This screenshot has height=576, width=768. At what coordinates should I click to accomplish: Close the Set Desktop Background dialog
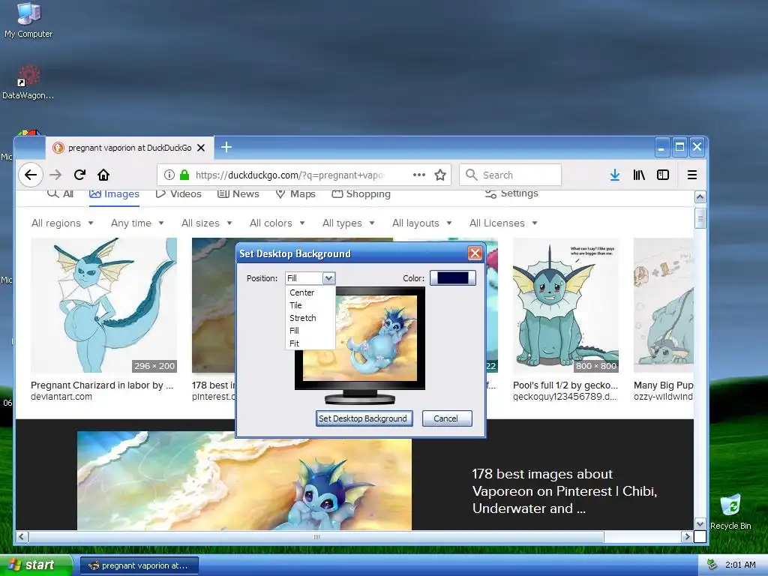pos(475,253)
